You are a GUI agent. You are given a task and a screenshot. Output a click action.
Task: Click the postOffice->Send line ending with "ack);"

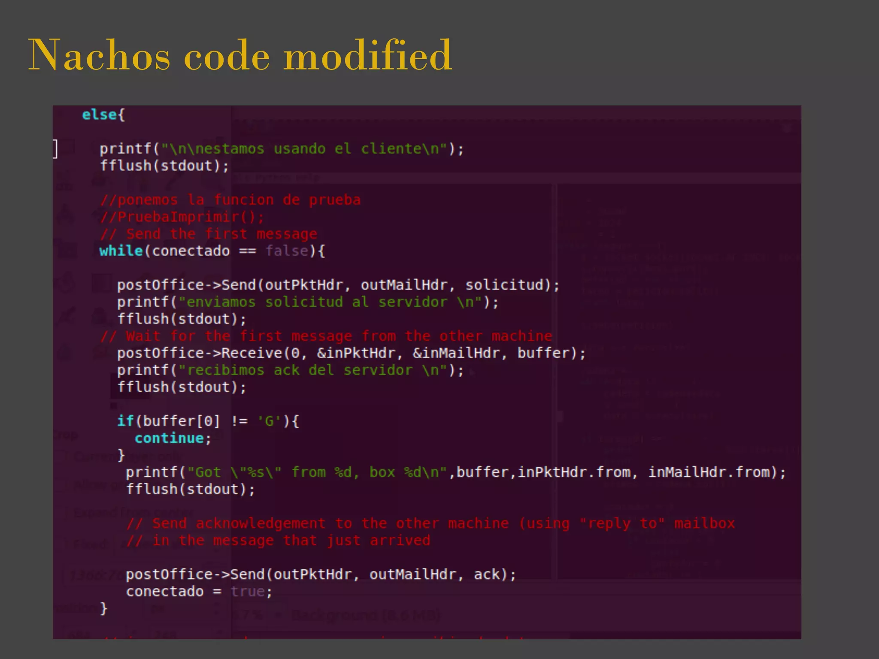[x=321, y=574]
